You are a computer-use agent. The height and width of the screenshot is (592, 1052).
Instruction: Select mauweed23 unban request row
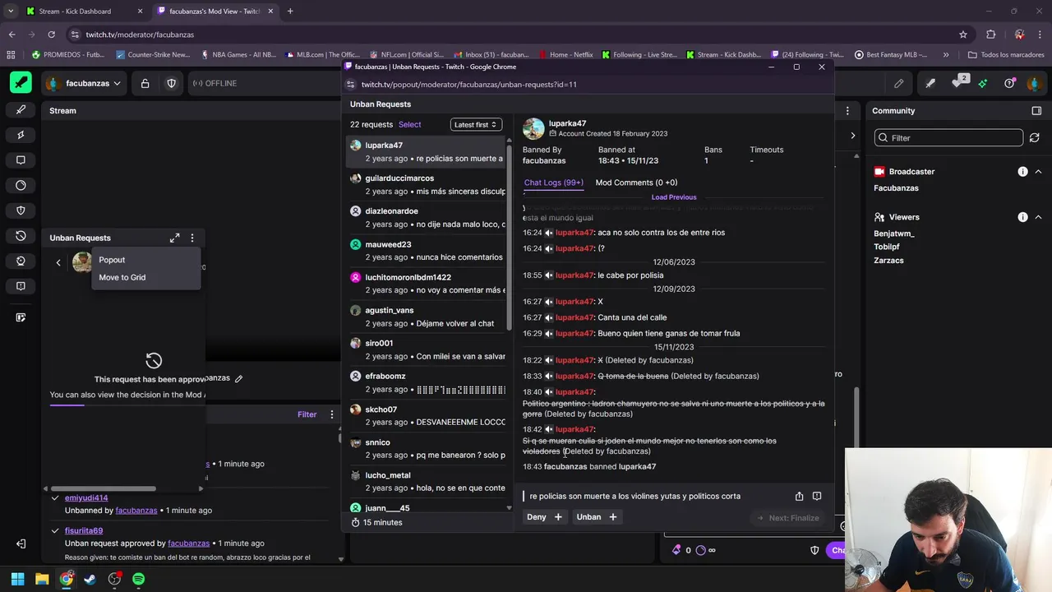click(427, 251)
